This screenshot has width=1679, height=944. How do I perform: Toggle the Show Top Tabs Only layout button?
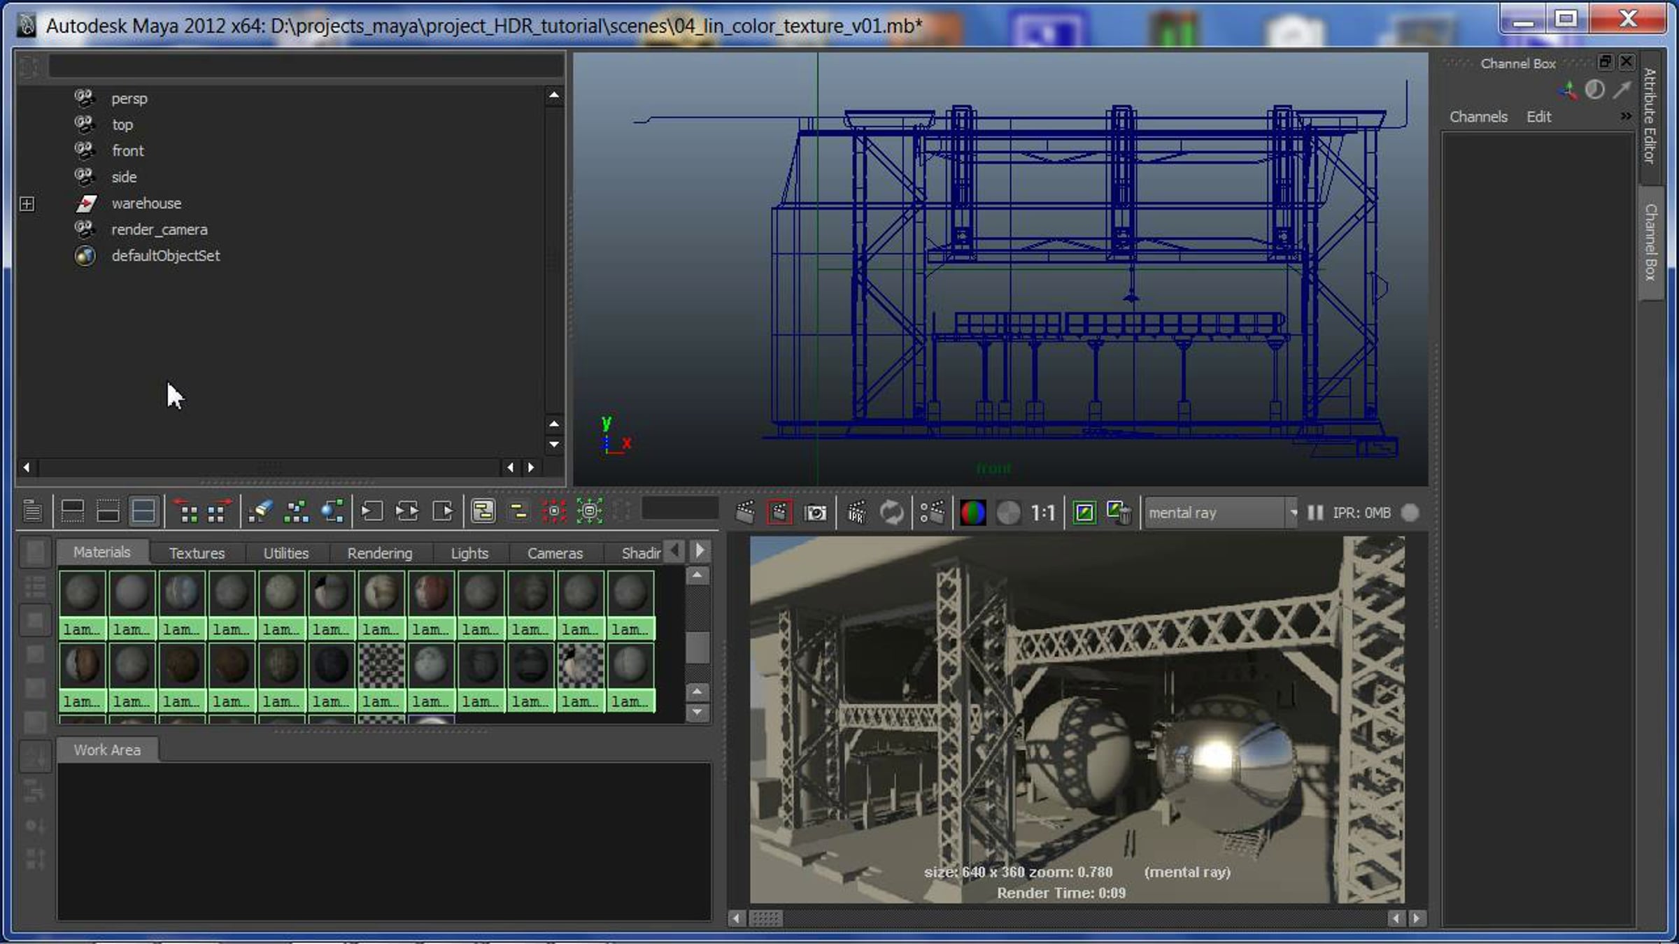coord(73,511)
